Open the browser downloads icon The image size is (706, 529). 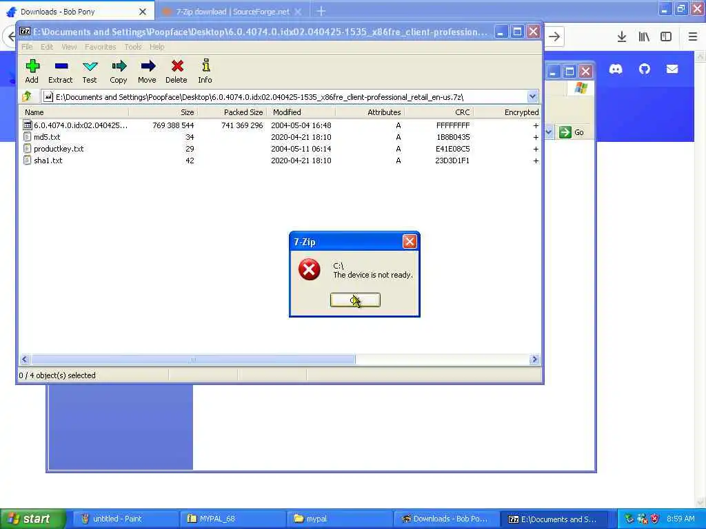coord(622,37)
